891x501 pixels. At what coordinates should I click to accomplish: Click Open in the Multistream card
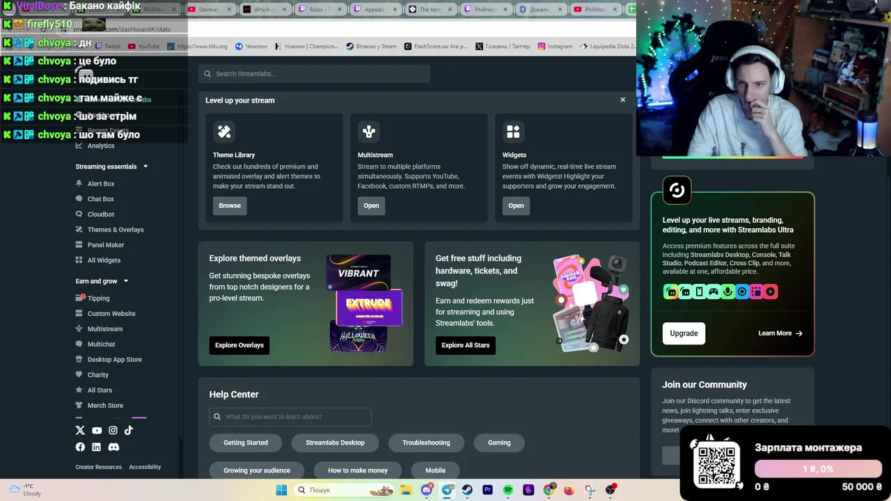tap(371, 205)
